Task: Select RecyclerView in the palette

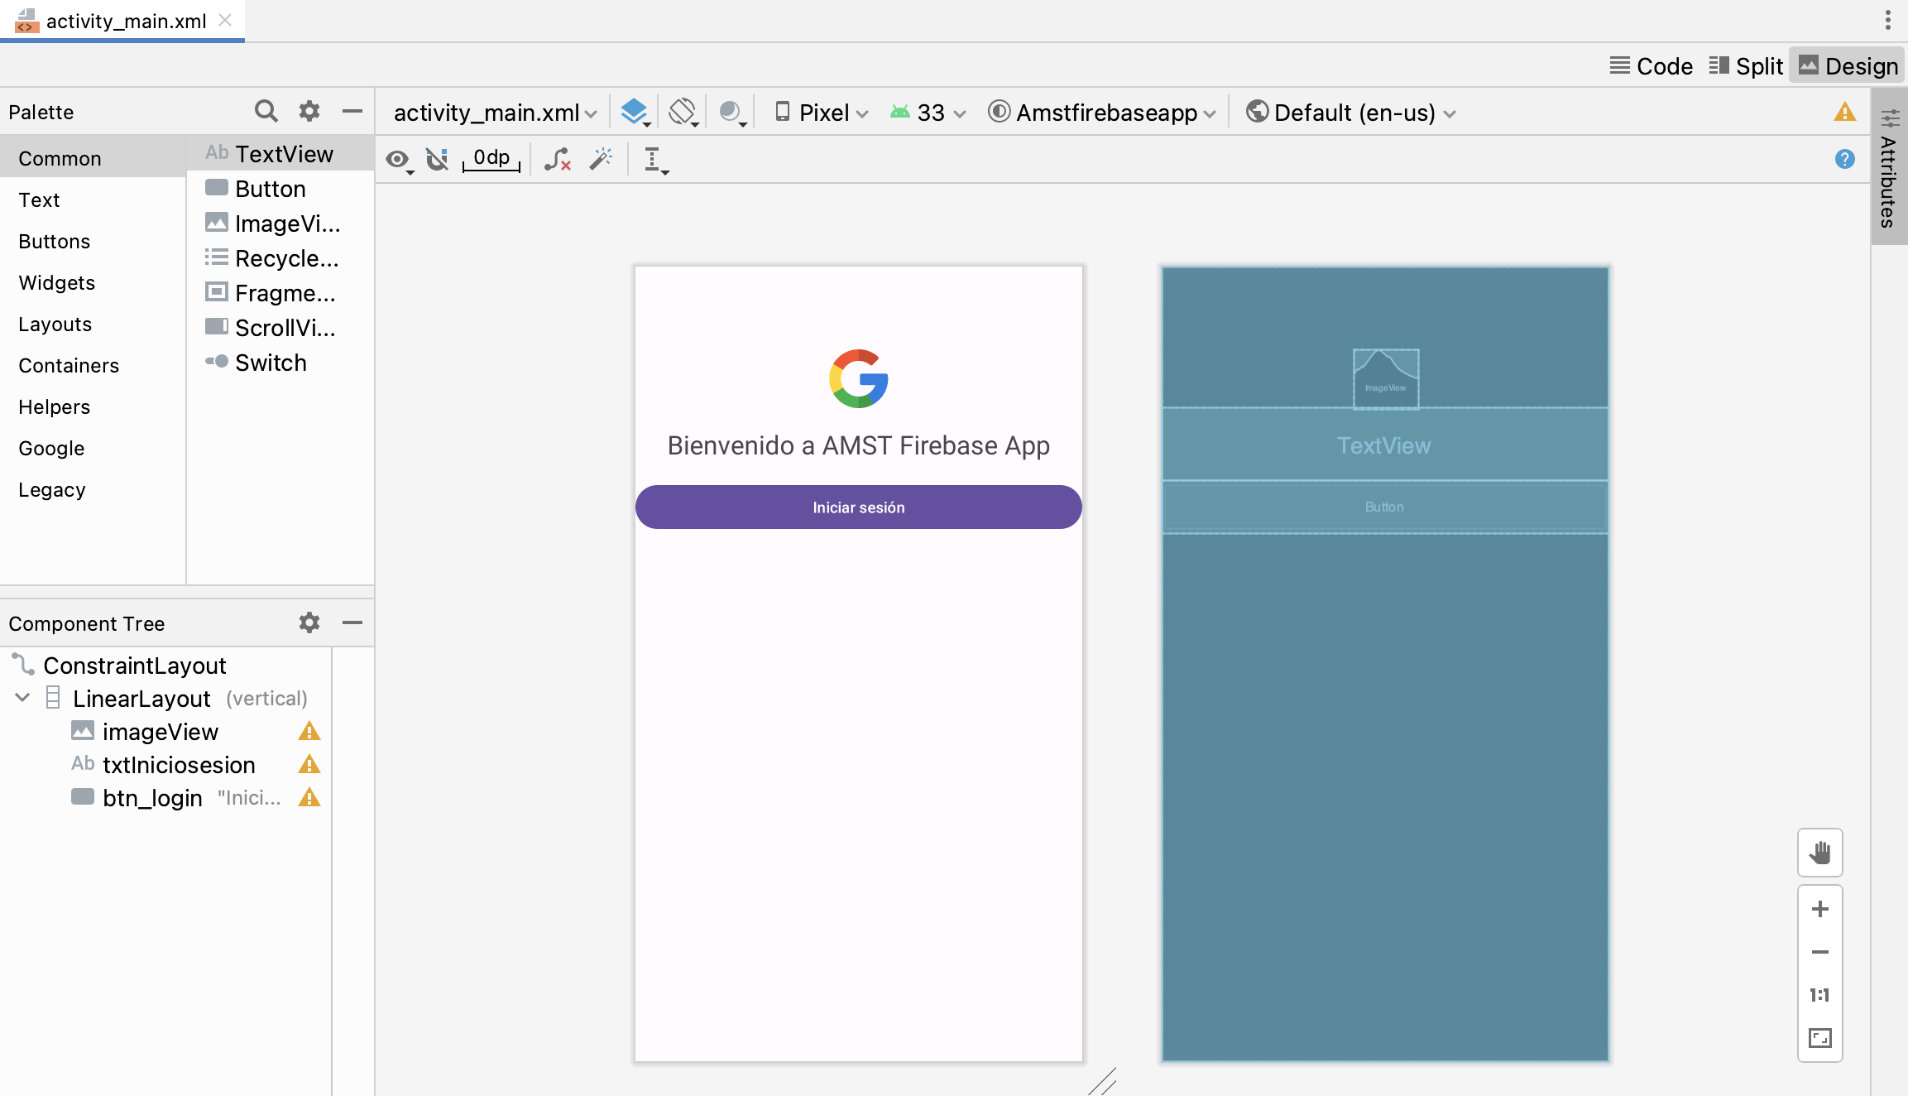Action: click(280, 258)
